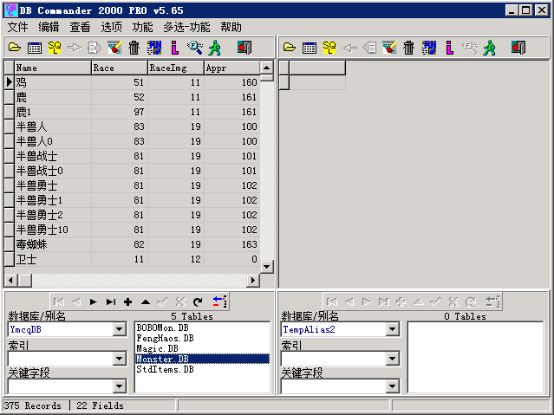Select row cell 卫士
Viewport: 554px width, 415px height.
point(53,259)
